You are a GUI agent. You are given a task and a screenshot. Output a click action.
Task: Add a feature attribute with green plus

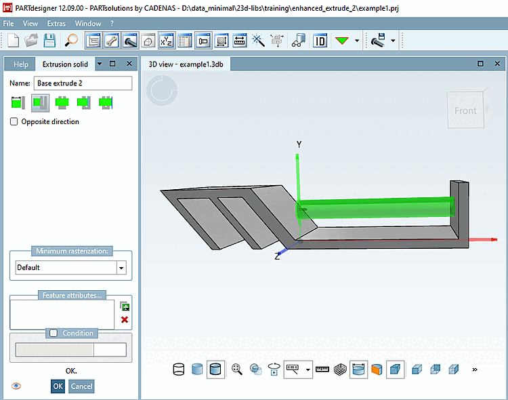click(x=125, y=307)
